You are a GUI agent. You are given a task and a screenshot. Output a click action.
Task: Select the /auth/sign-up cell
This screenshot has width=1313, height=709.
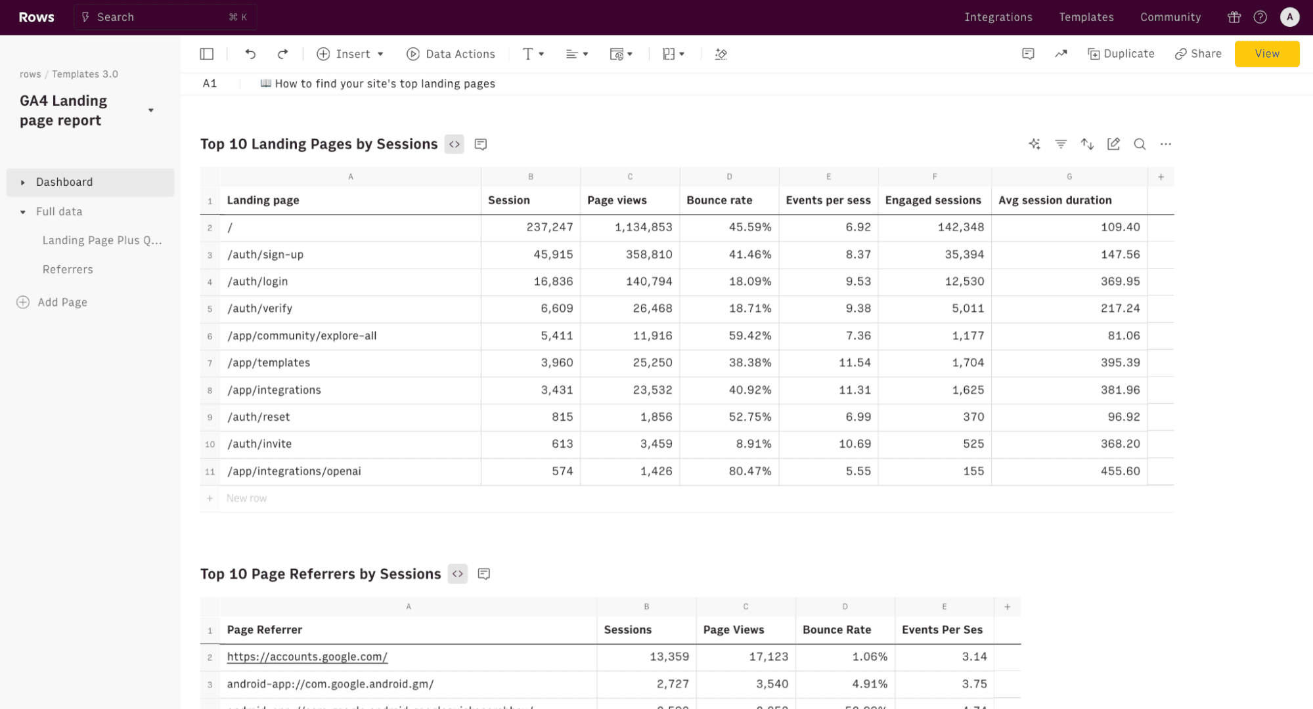351,254
